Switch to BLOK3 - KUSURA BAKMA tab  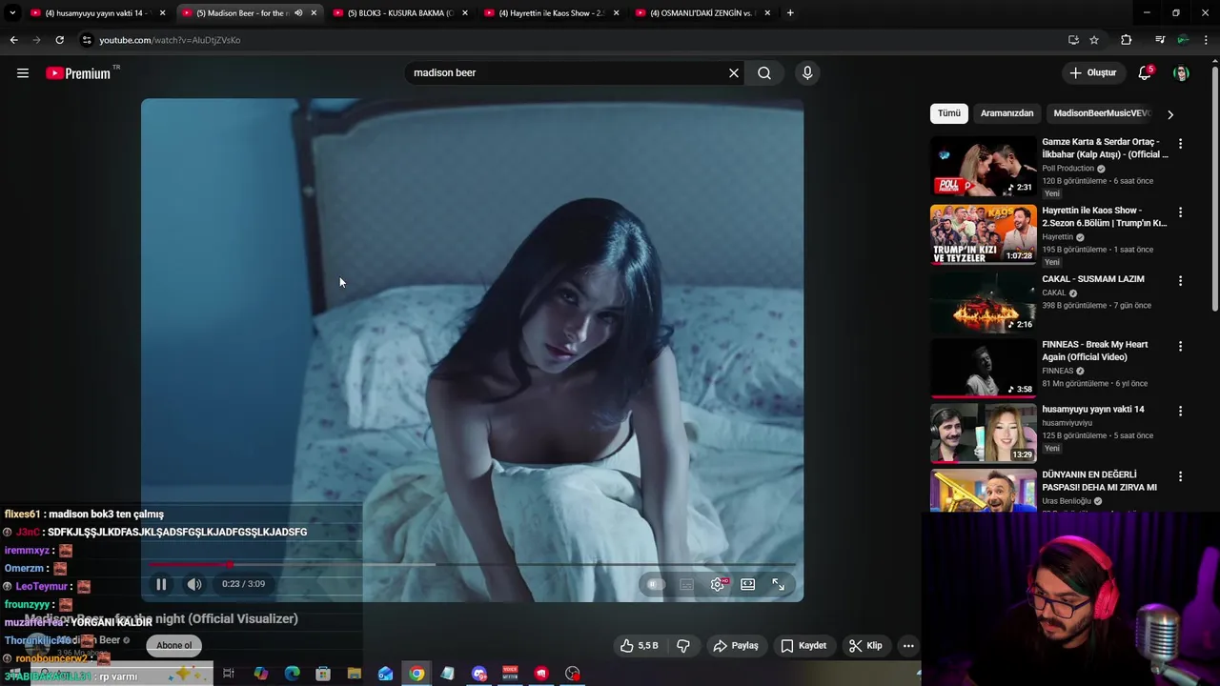400,13
